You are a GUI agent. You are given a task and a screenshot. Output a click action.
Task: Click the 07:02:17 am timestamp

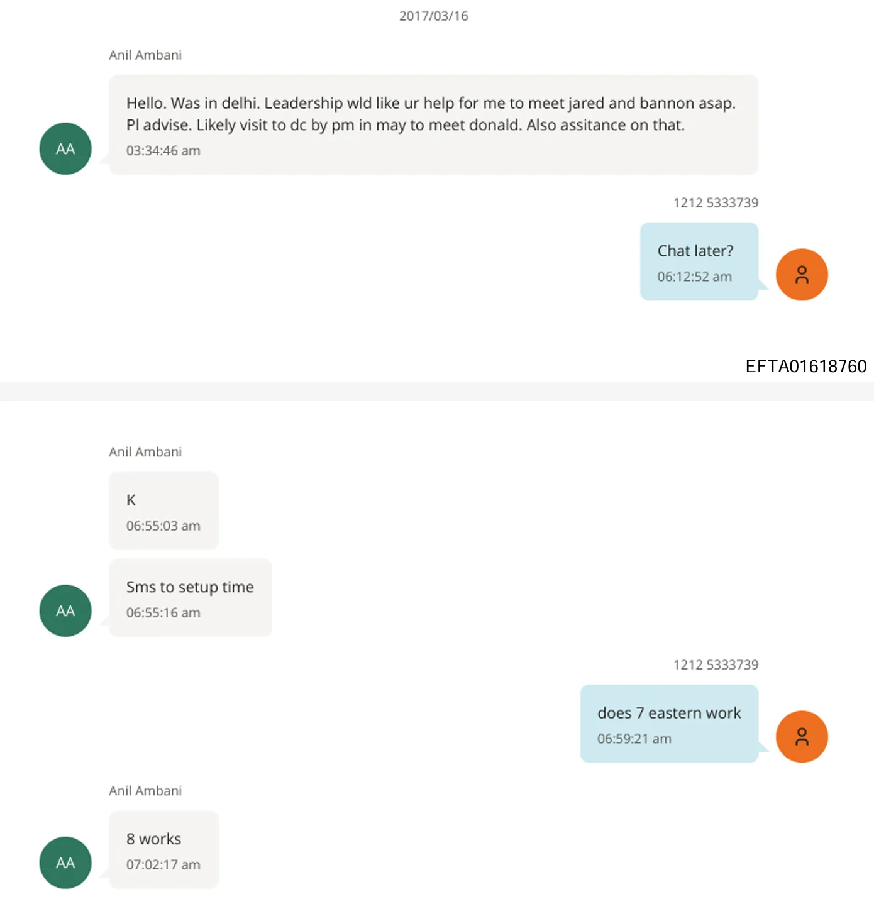point(163,865)
